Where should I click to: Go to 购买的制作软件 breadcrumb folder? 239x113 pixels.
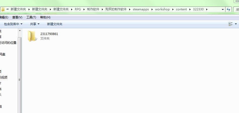tap(116, 9)
